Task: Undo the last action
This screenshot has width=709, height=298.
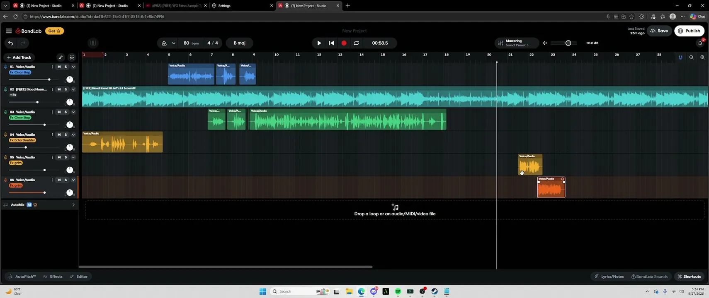Action: click(x=11, y=43)
